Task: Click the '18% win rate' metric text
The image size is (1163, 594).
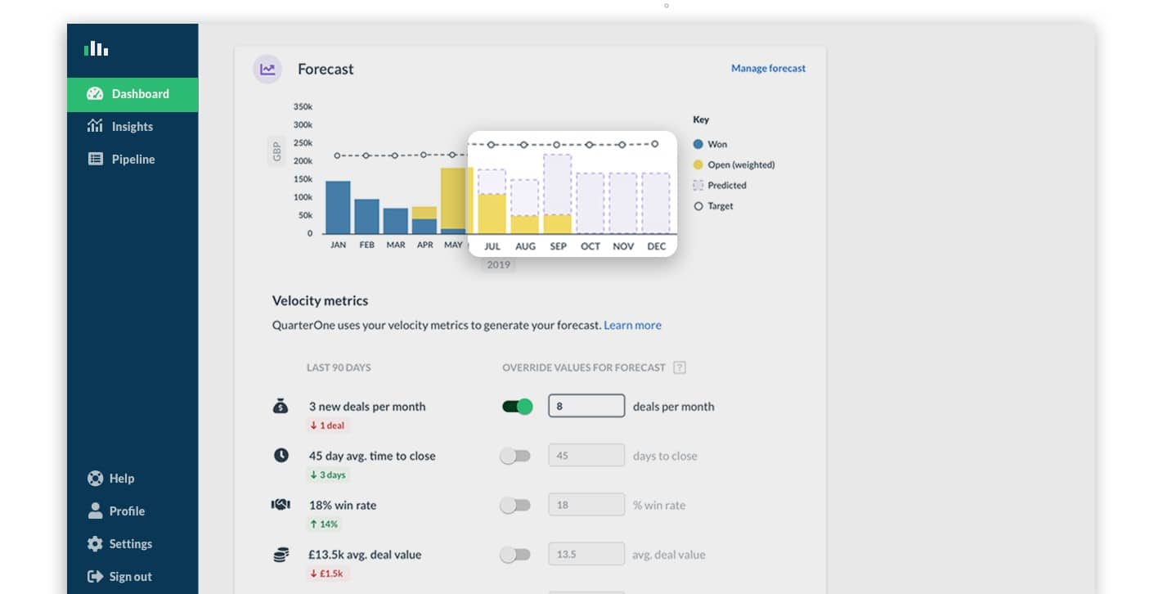Action: point(343,506)
